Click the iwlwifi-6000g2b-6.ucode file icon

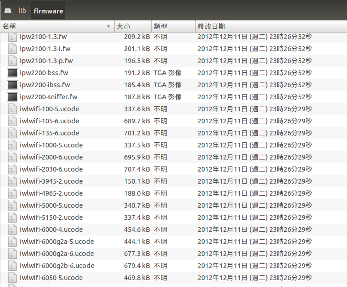12,266
